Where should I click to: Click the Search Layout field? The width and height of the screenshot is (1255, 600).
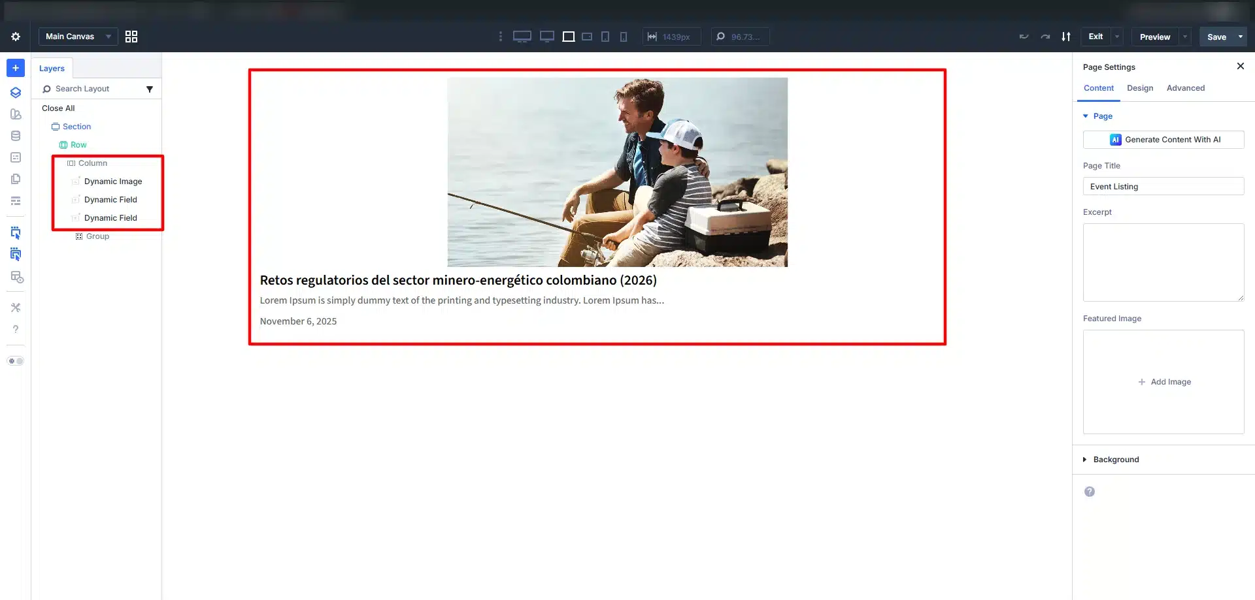click(x=92, y=89)
